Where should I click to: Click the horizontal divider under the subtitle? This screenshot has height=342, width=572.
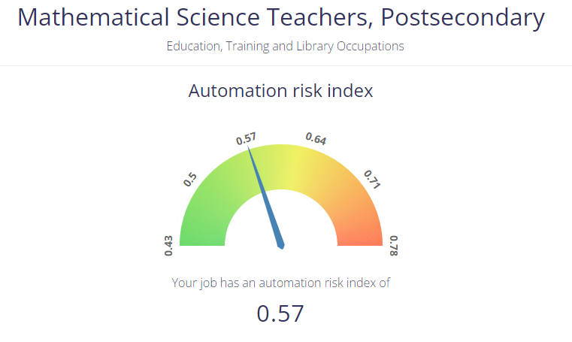pyautogui.click(x=286, y=66)
